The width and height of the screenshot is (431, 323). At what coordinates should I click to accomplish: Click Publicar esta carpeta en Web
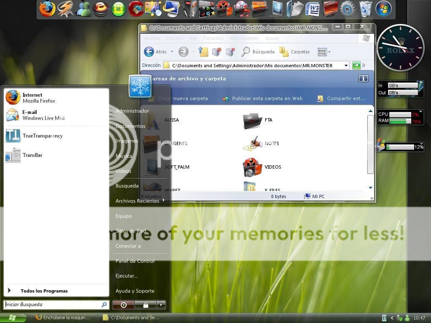pyautogui.click(x=267, y=98)
